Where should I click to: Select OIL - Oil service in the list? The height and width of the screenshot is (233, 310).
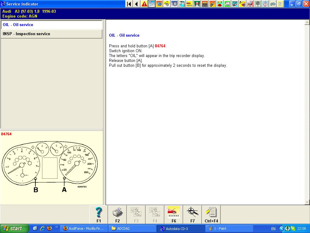51,25
